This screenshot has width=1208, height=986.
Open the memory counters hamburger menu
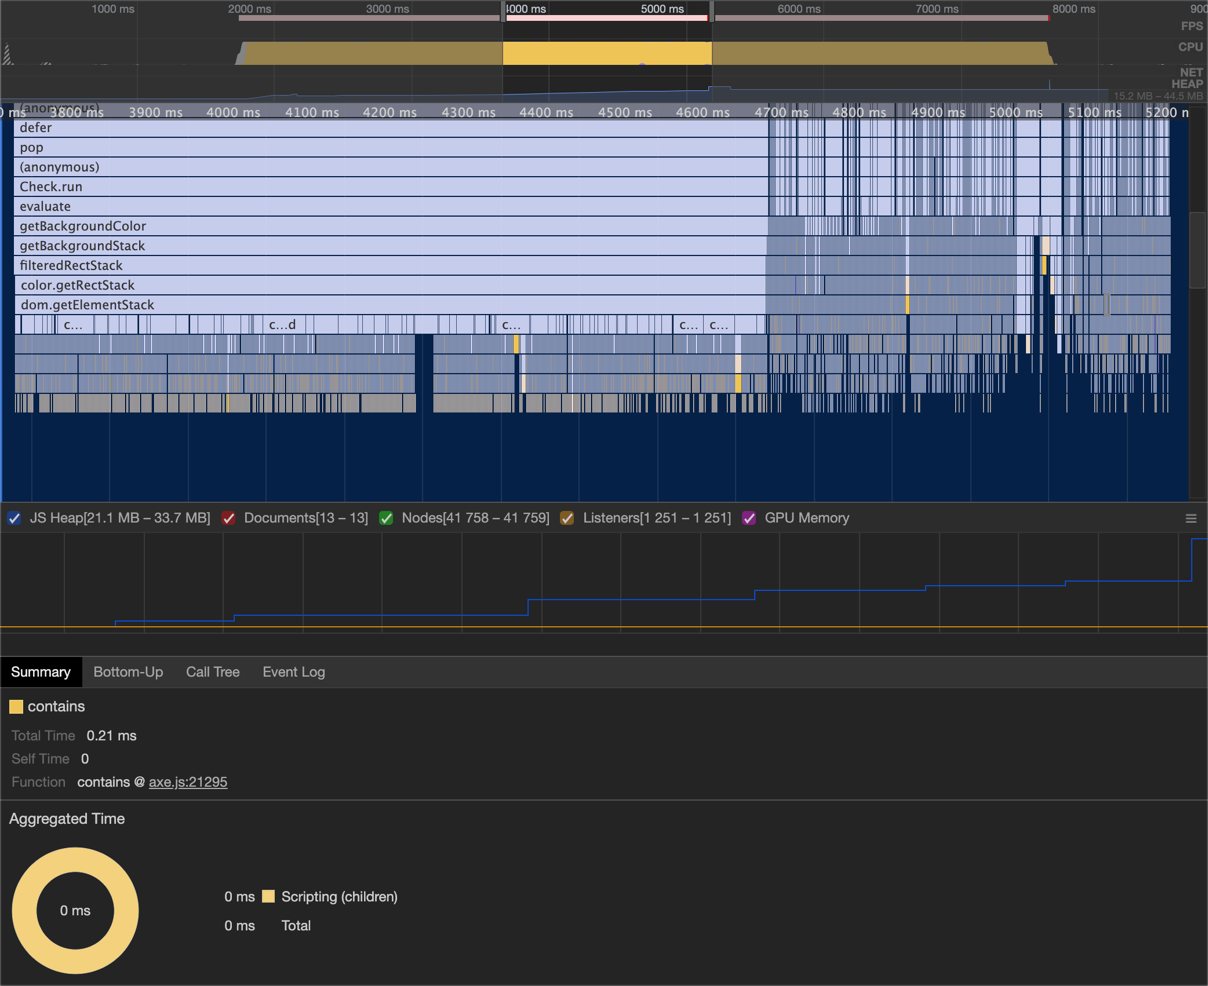1191,518
